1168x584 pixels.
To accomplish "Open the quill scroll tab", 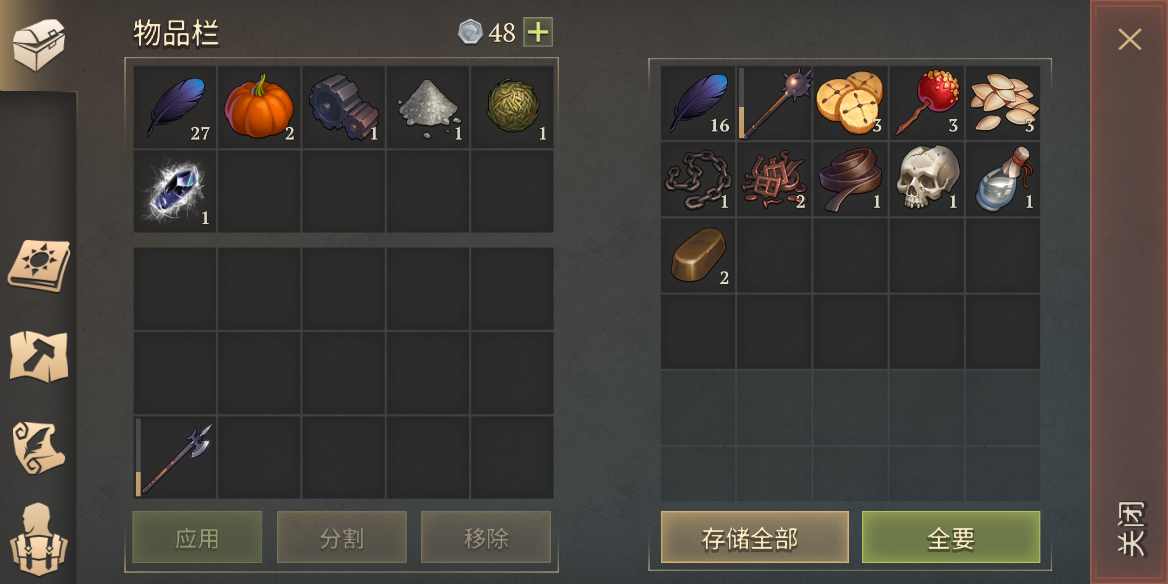I will (x=38, y=448).
